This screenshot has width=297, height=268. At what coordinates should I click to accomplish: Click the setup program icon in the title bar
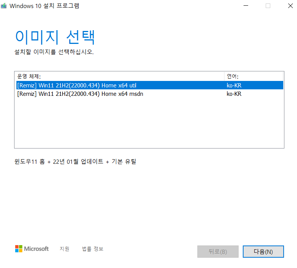tap(3, 6)
